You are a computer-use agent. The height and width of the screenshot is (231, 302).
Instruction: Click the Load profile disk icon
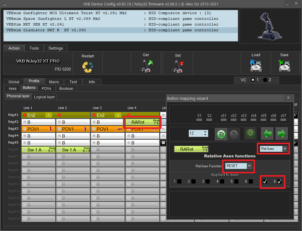click(256, 66)
